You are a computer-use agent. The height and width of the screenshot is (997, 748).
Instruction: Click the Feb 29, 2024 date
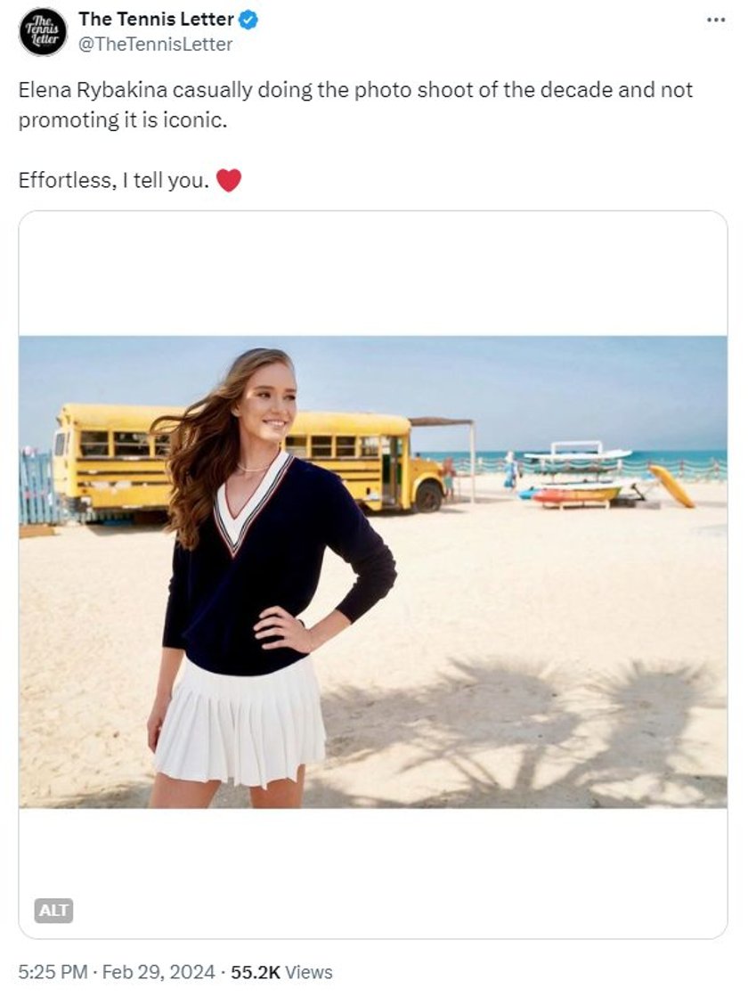tap(159, 971)
